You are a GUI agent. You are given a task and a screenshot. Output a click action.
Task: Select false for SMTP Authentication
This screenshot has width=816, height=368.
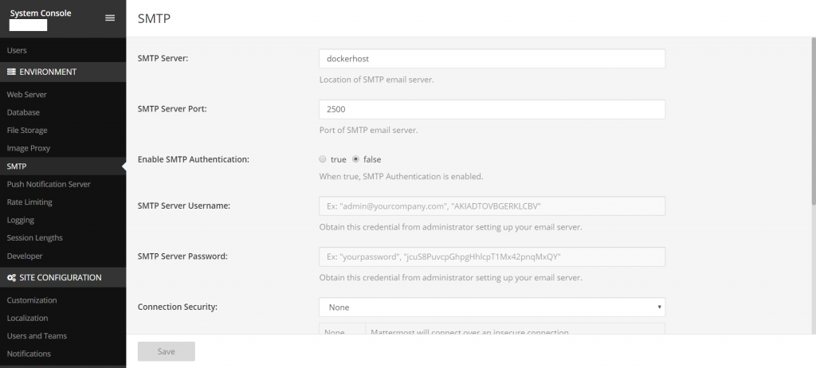pyautogui.click(x=356, y=159)
